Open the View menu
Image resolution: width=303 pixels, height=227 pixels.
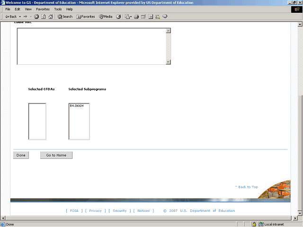[x=28, y=9]
